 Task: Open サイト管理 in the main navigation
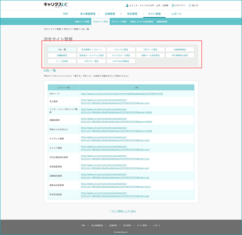pos(154,14)
